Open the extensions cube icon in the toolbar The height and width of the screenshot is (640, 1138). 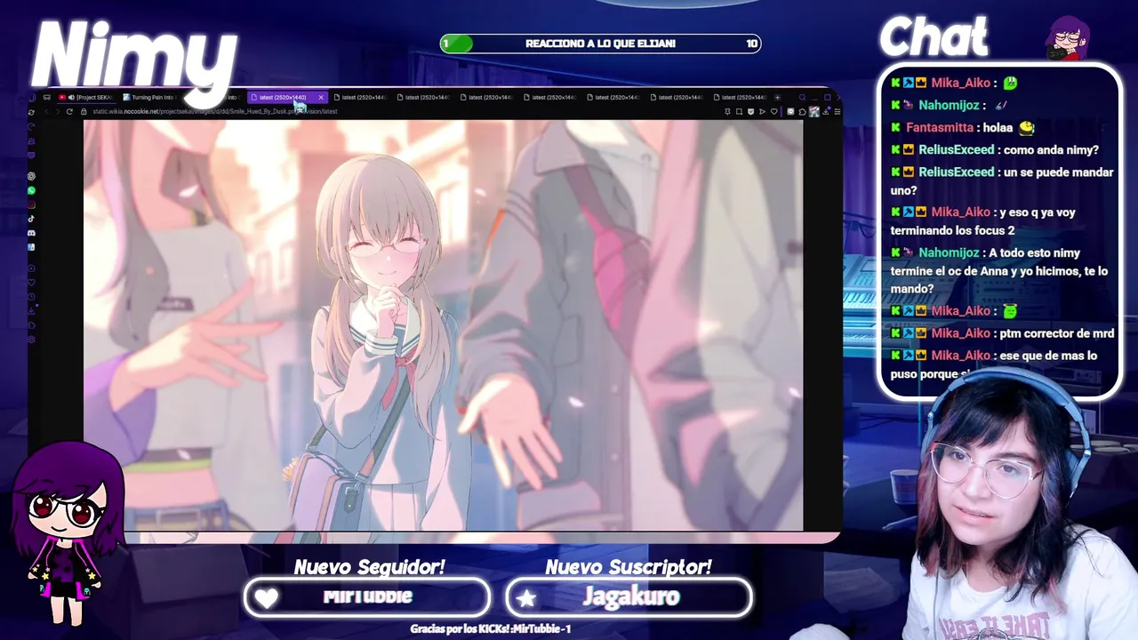click(802, 112)
